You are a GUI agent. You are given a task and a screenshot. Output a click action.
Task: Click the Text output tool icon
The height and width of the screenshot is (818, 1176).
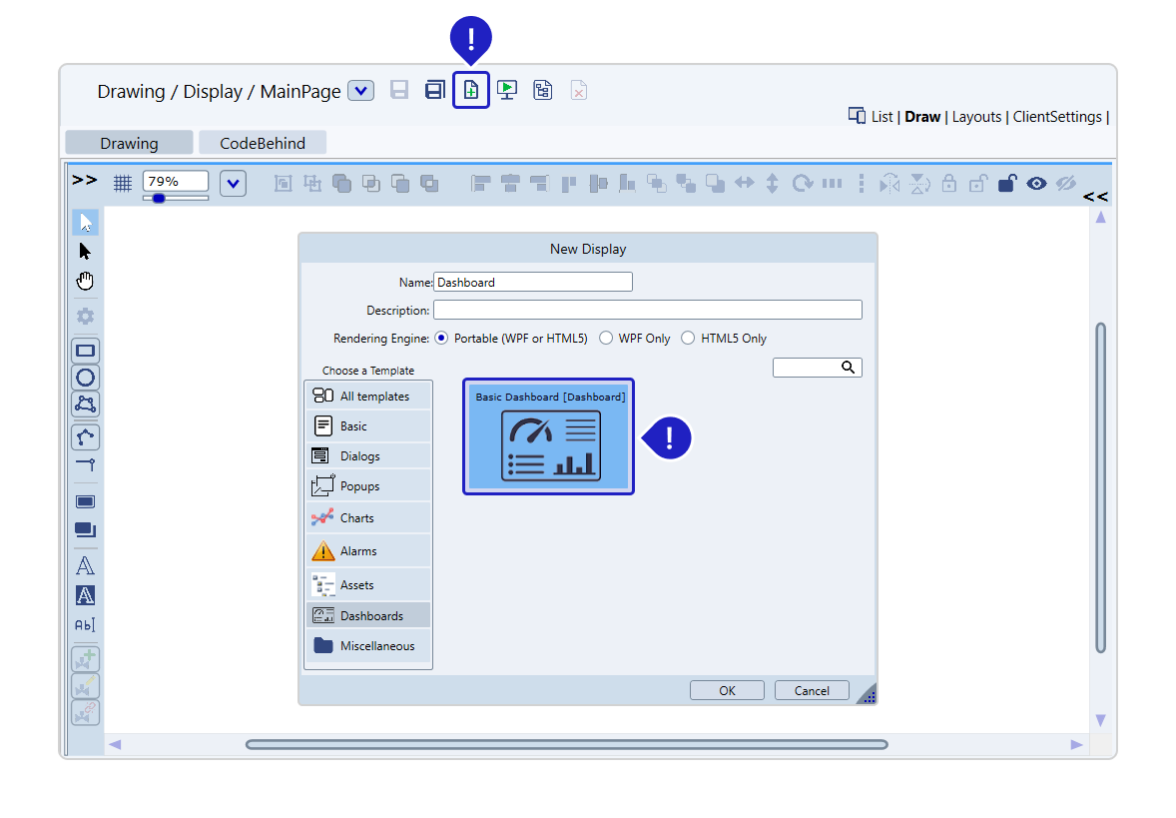(x=86, y=595)
